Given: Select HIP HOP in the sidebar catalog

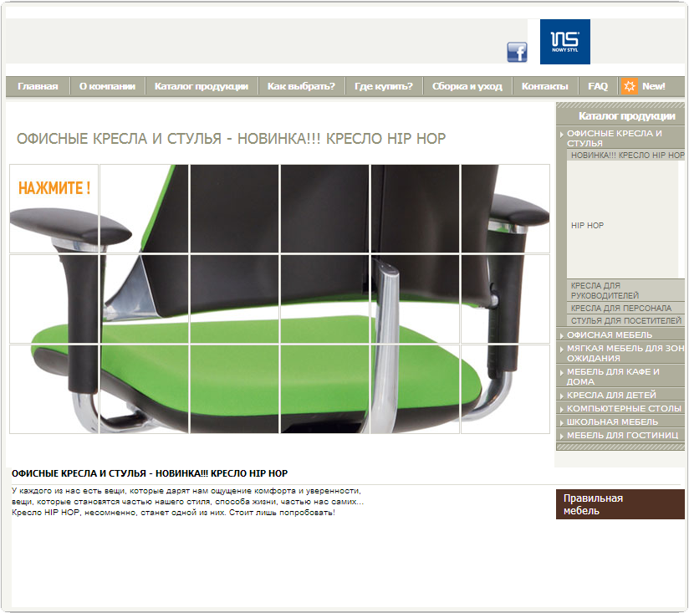Looking at the screenshot, I should [587, 226].
